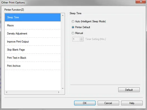Click the timer spinner up arrow
This screenshot has height=110, width=147.
click(81, 38)
